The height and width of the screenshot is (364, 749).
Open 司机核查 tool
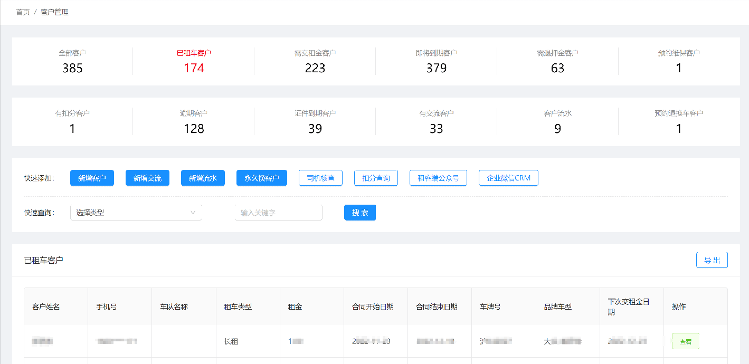(320, 178)
